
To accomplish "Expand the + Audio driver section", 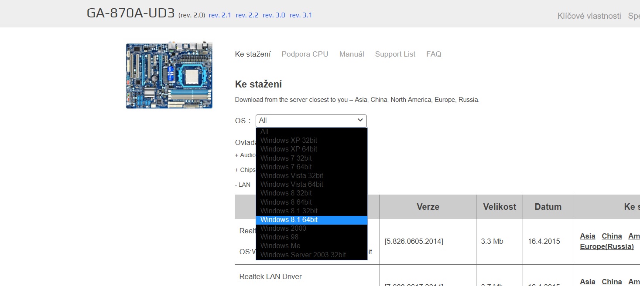I will click(245, 155).
